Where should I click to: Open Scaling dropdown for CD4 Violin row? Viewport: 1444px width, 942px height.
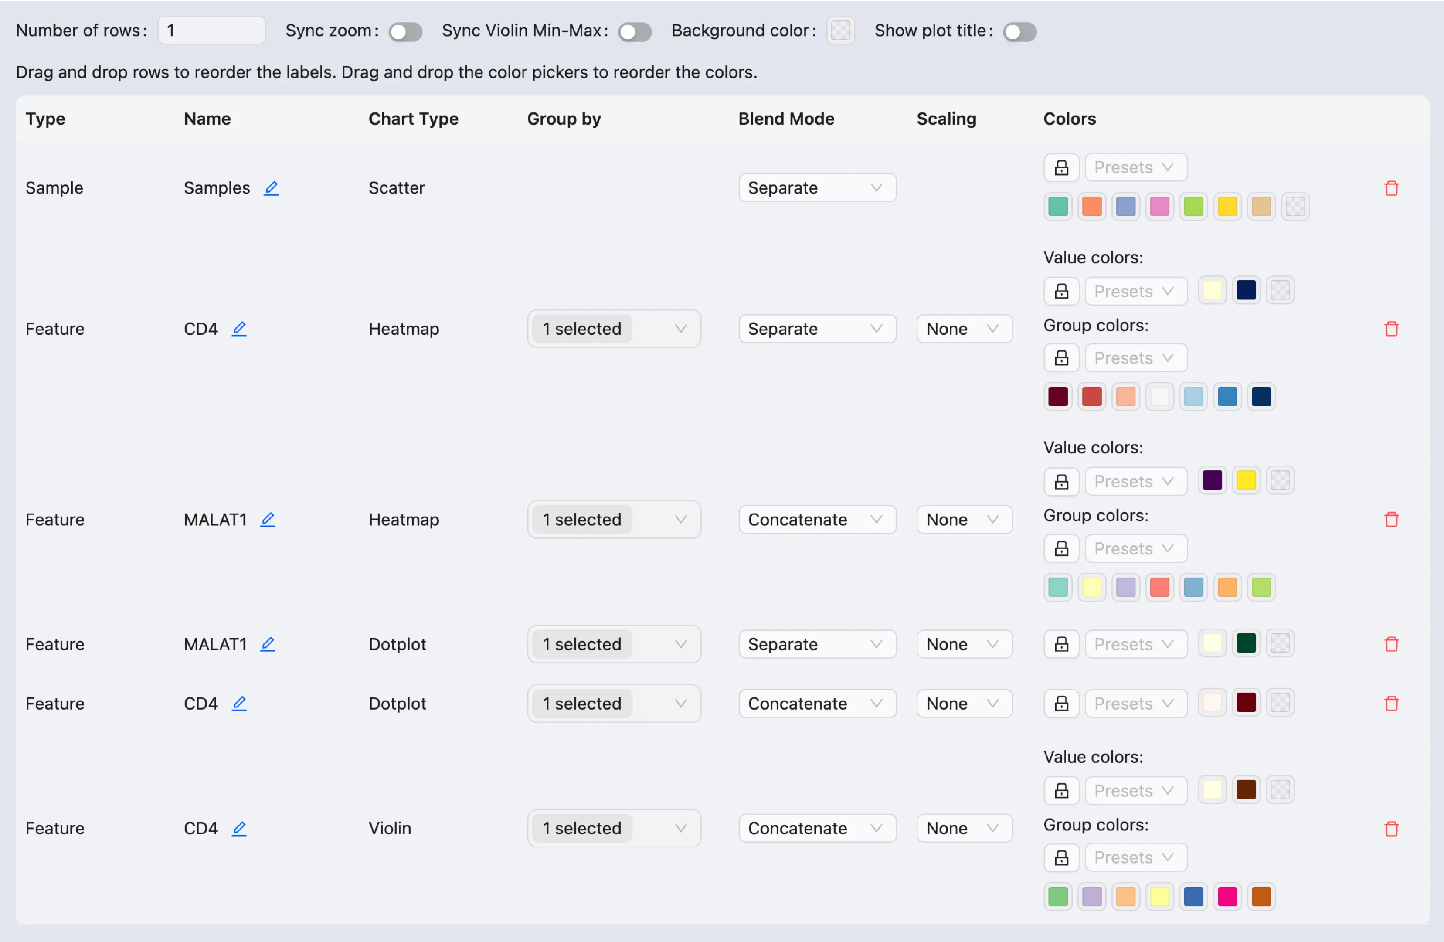tap(964, 829)
